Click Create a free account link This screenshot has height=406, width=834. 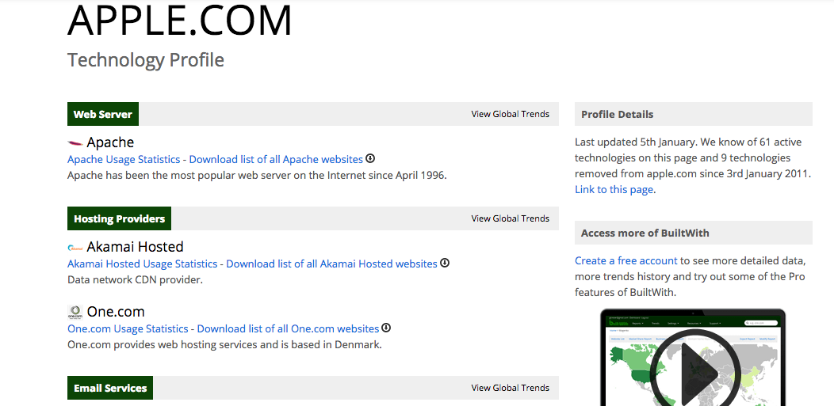pos(626,260)
